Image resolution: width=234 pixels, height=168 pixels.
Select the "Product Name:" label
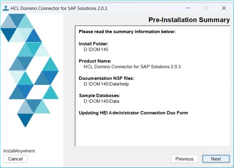95,61
